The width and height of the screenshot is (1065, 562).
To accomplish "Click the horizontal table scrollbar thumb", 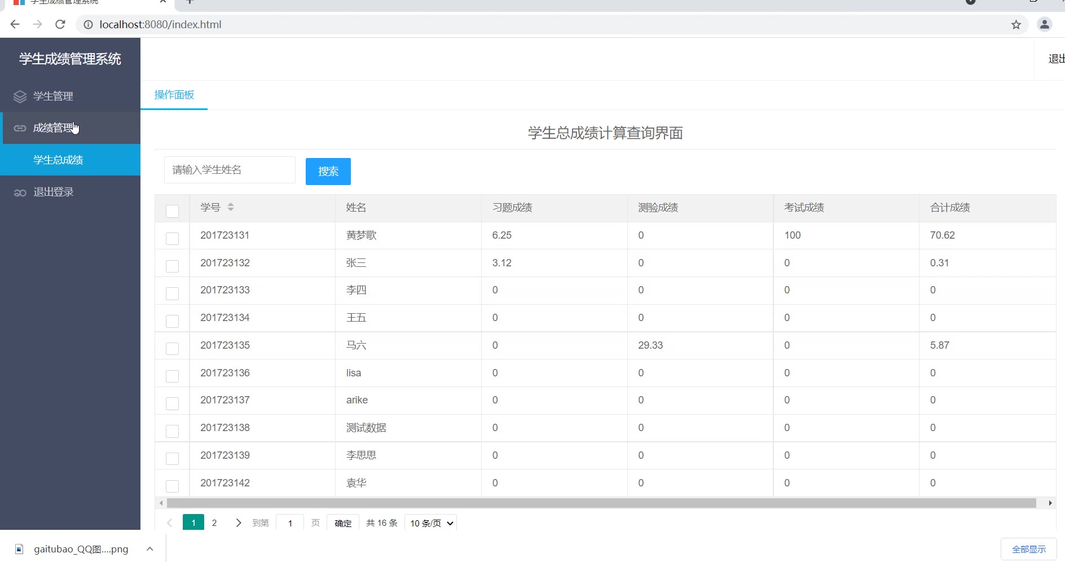I will click(601, 503).
